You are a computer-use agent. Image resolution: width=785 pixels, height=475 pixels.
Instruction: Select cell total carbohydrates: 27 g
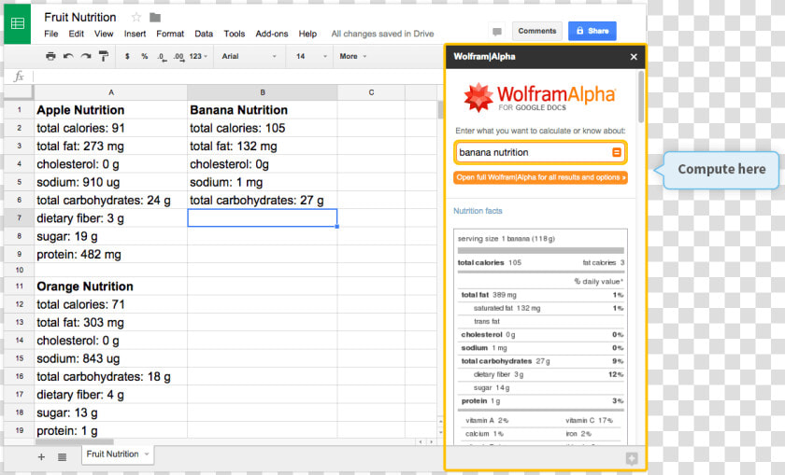coord(263,200)
